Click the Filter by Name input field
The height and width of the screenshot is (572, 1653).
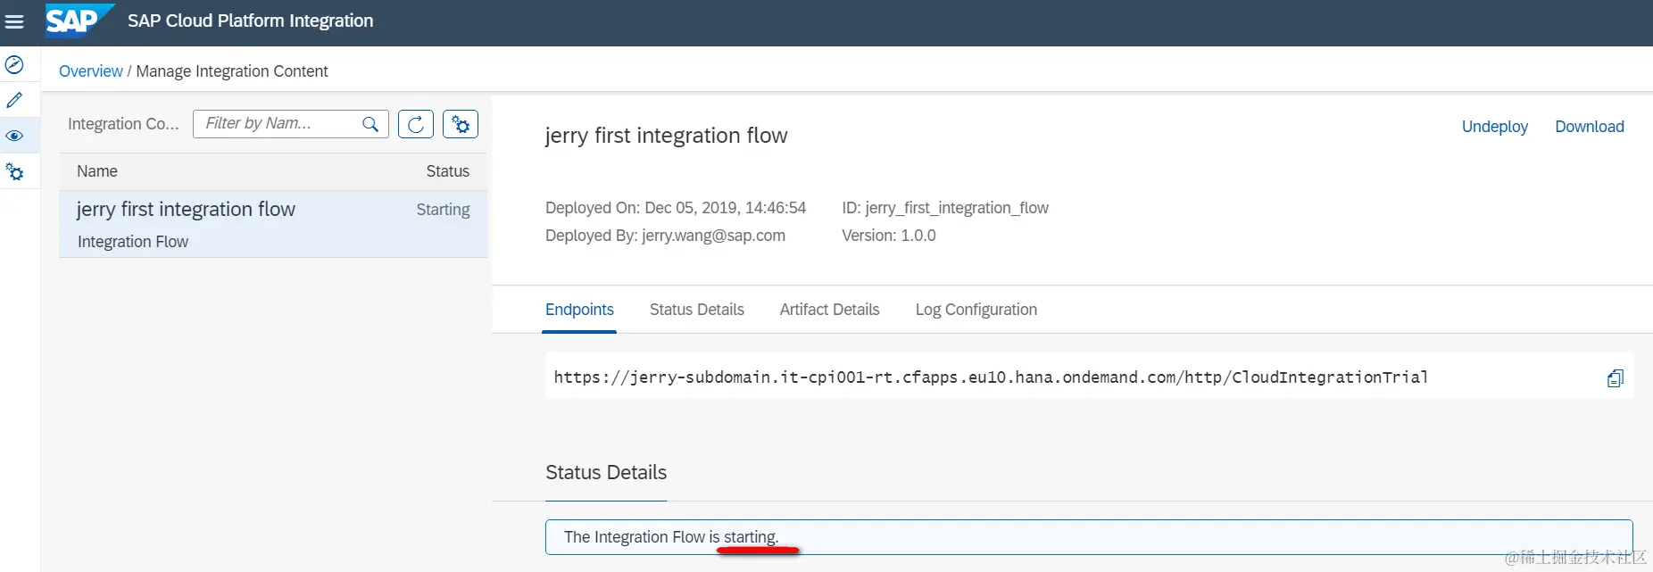click(x=277, y=124)
